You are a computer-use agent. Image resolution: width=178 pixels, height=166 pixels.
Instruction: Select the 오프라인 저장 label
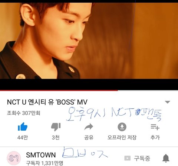(x=122, y=137)
